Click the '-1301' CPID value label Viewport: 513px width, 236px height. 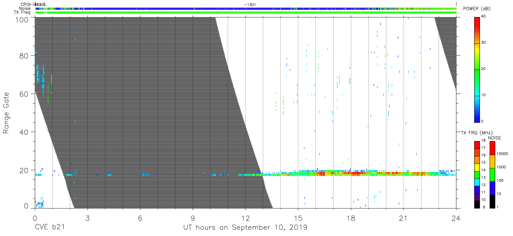[250, 5]
